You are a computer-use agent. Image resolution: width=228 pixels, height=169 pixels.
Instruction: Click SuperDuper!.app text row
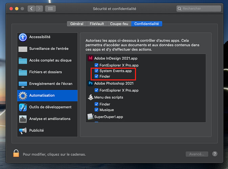pyautogui.click(x=109, y=117)
